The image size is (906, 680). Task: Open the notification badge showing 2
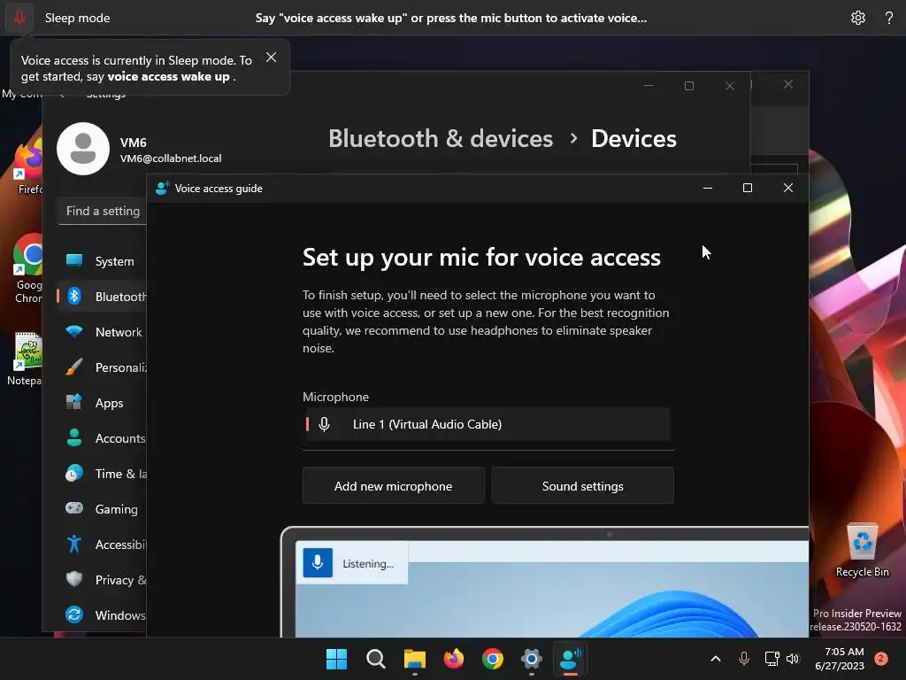(x=881, y=659)
